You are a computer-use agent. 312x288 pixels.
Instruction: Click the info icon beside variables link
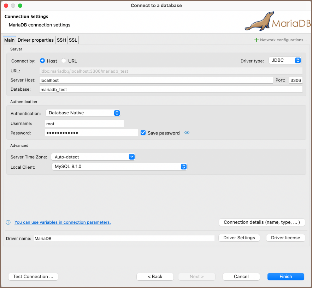coord(8,222)
